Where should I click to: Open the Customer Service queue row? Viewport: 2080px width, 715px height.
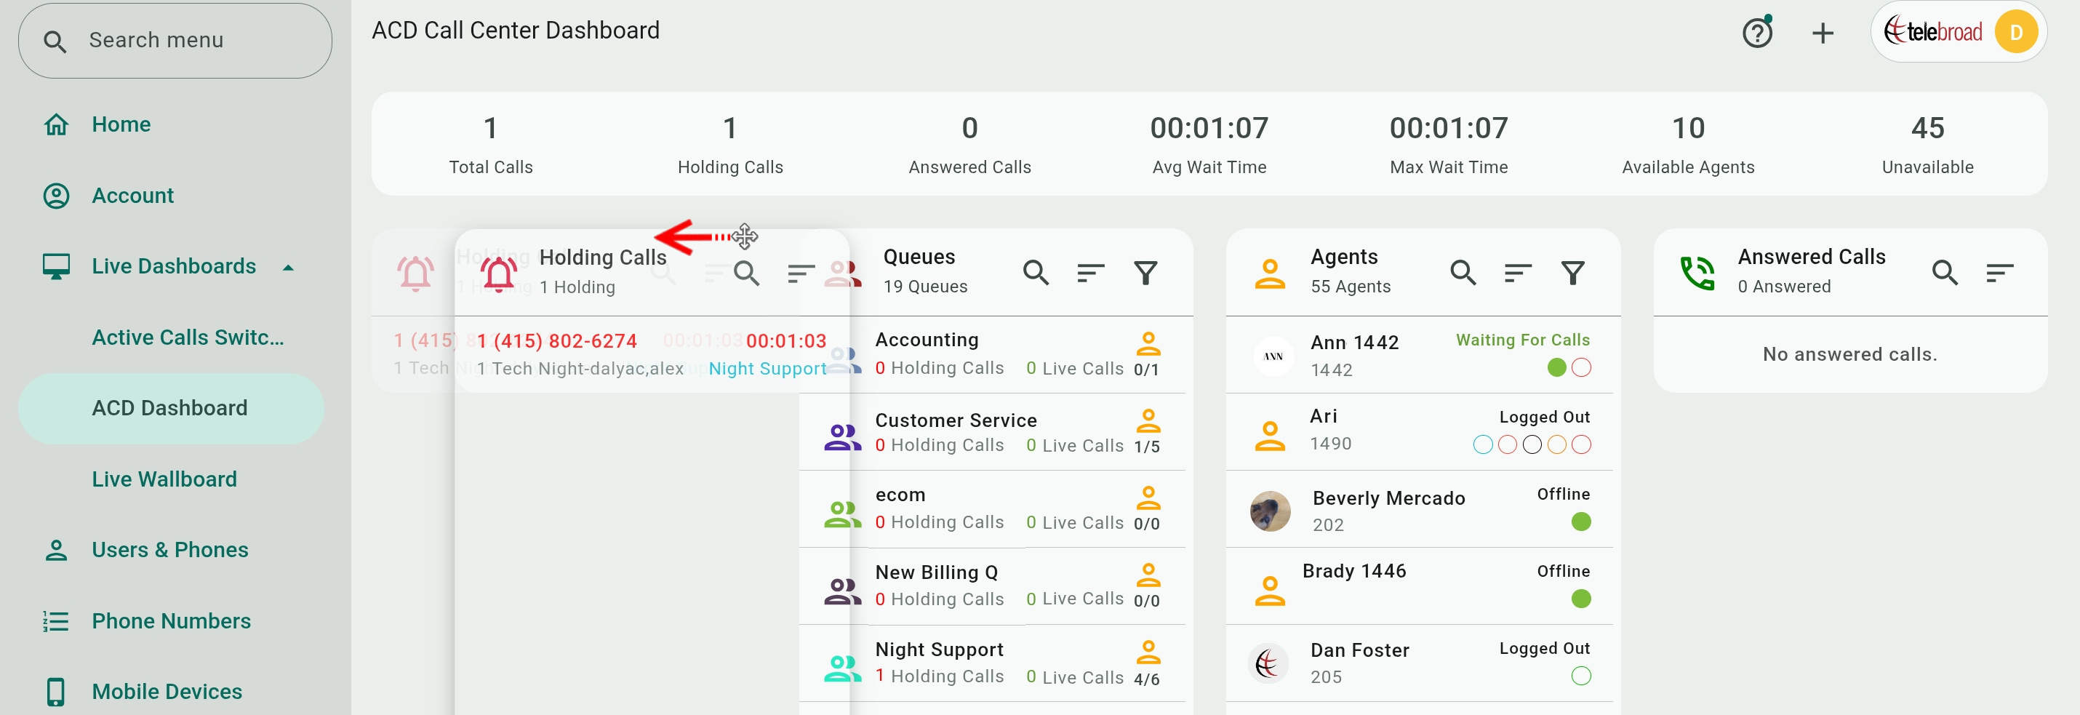click(x=992, y=432)
